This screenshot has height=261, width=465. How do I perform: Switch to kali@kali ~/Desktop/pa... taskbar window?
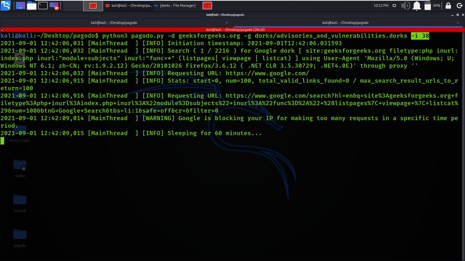point(129,6)
